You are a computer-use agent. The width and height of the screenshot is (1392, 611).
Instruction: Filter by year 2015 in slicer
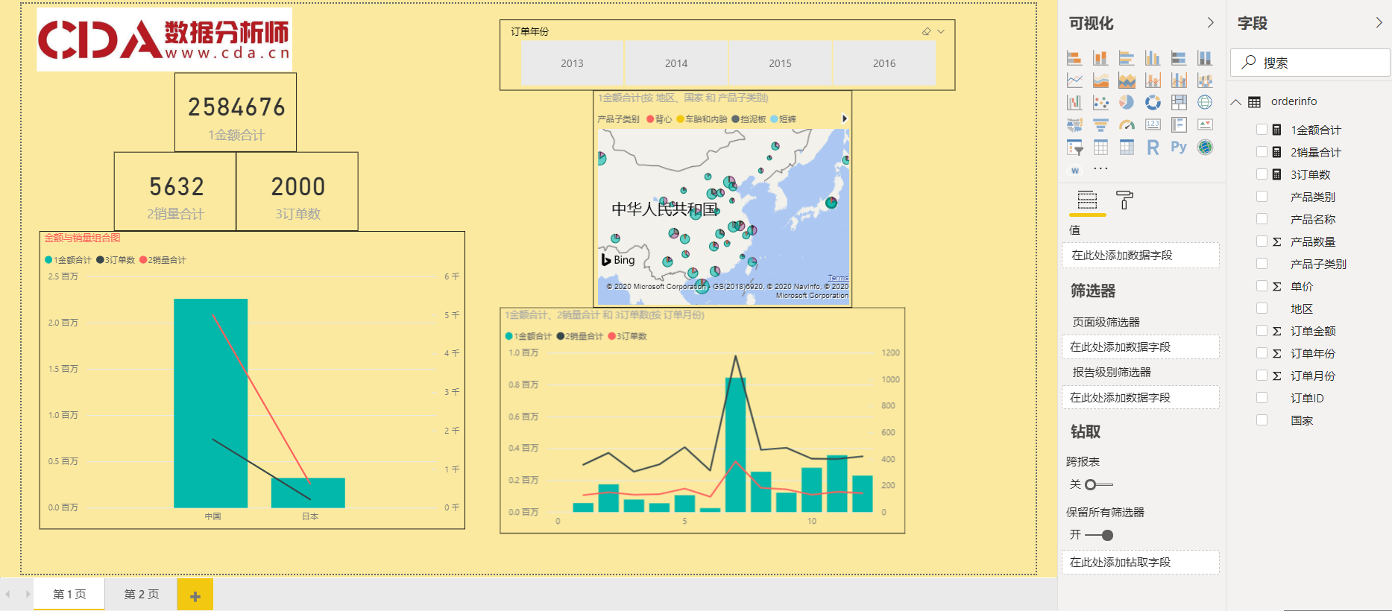tap(780, 63)
